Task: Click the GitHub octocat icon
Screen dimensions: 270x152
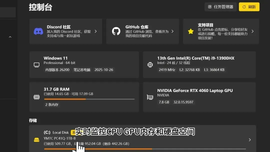Action: coord(116,31)
